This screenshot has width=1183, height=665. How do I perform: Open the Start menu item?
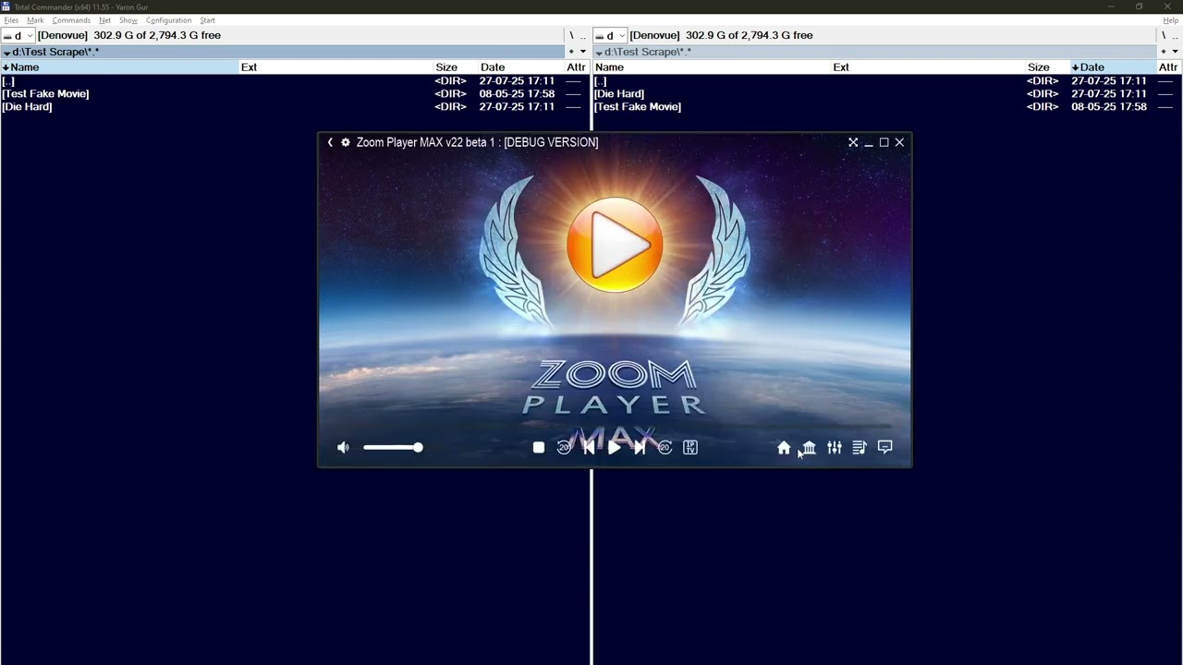207,20
